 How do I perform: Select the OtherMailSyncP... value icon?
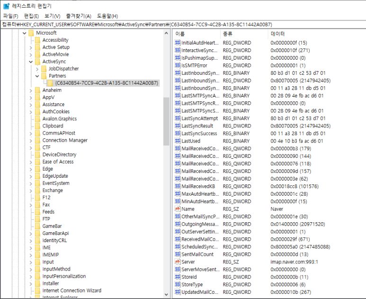pos(178,216)
